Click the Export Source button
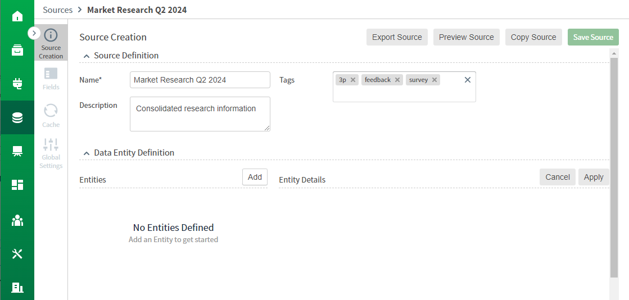The height and width of the screenshot is (300, 629). [x=397, y=37]
